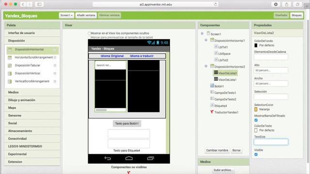Open LEGO MINDSTORMS palette section

pos(32,146)
